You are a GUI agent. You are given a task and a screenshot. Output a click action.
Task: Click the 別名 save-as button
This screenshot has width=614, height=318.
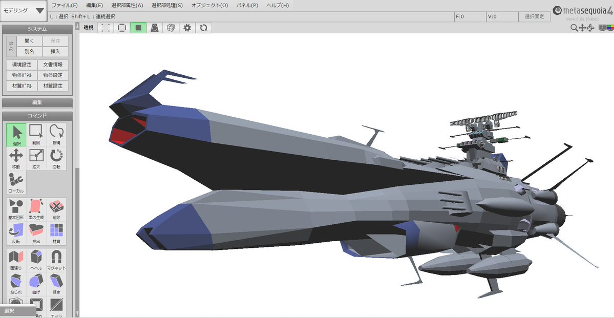(x=29, y=51)
